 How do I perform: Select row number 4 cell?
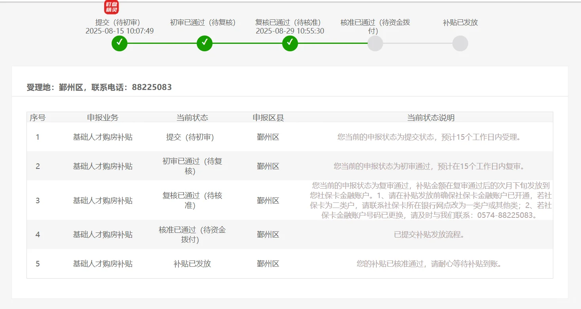tap(38, 234)
